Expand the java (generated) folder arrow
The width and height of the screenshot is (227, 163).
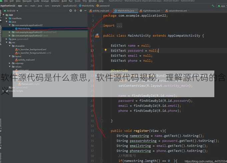pyautogui.click(x=7, y=39)
